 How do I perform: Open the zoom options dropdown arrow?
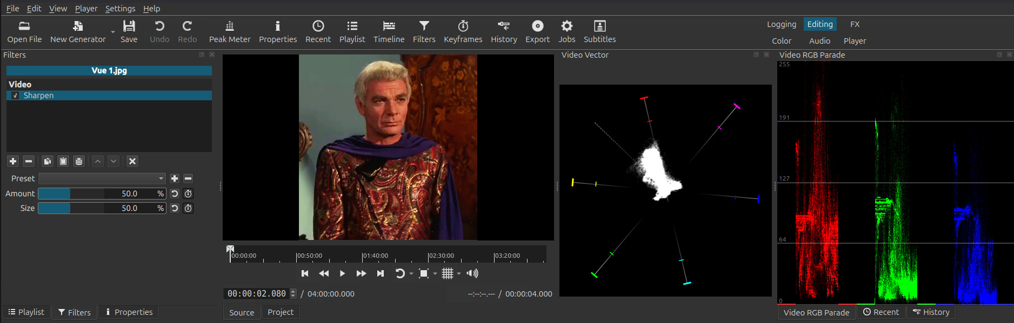(435, 274)
